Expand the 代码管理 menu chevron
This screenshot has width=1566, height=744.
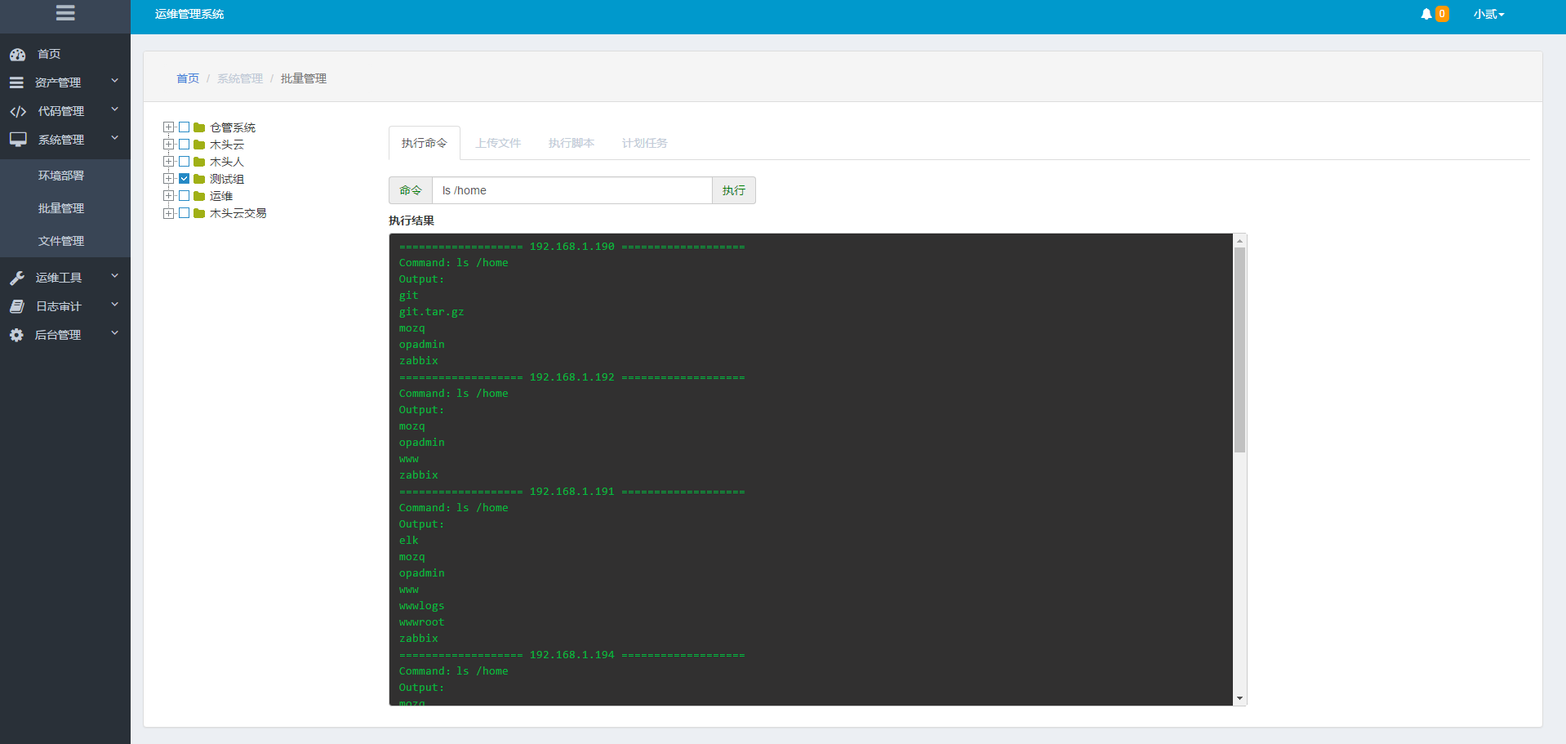[115, 109]
